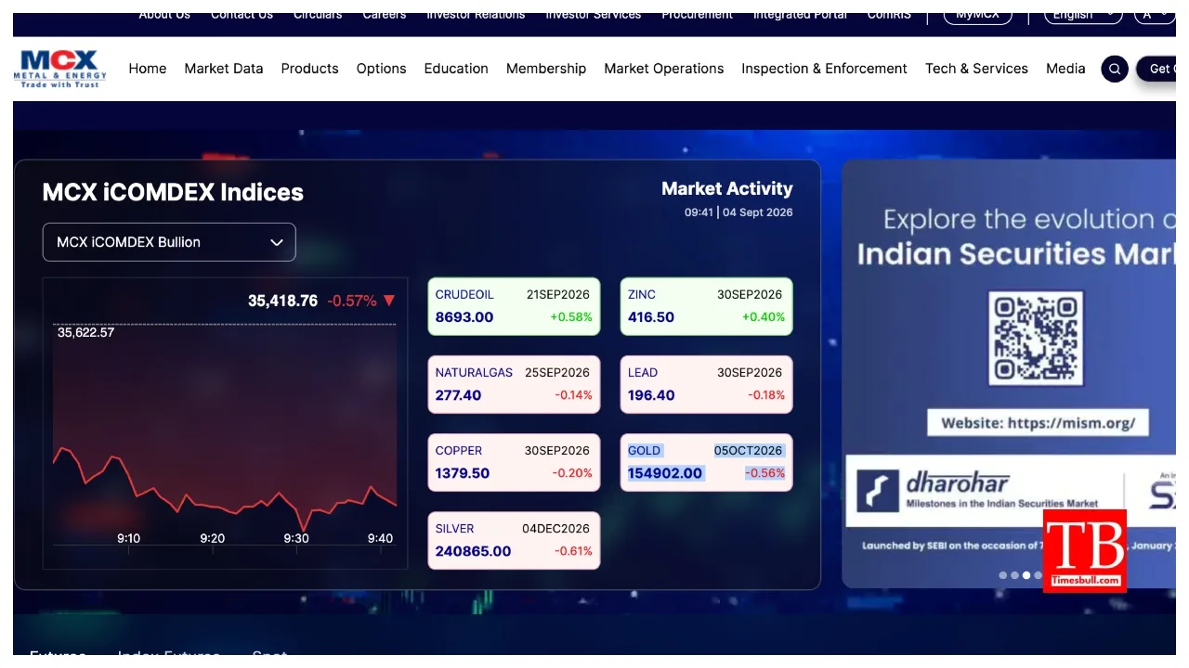Click the MyMCX button

tap(978, 15)
